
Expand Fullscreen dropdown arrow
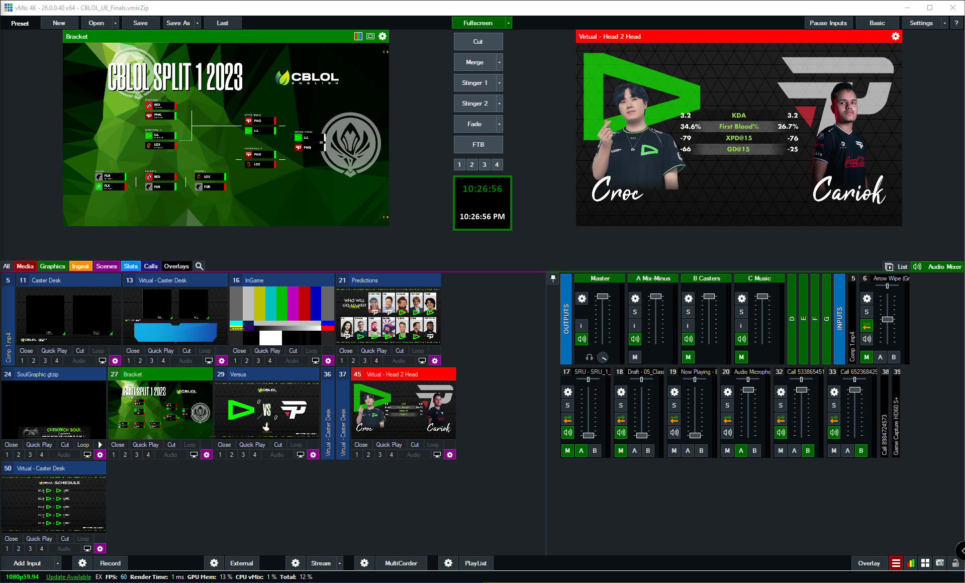pyautogui.click(x=509, y=23)
